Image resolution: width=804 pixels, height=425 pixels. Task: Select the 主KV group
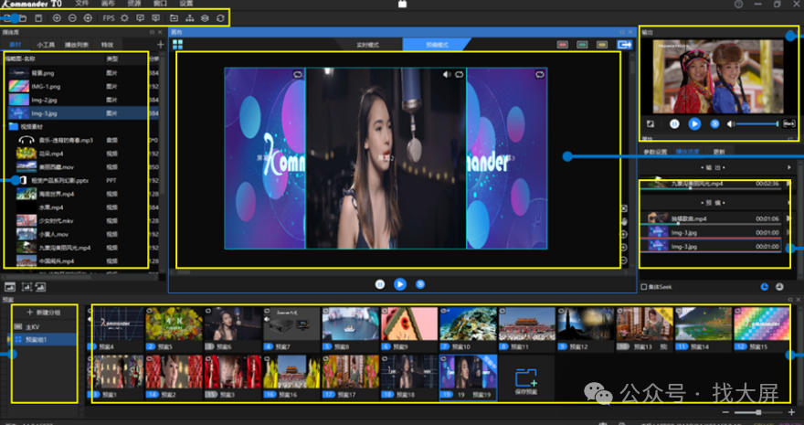[44, 326]
